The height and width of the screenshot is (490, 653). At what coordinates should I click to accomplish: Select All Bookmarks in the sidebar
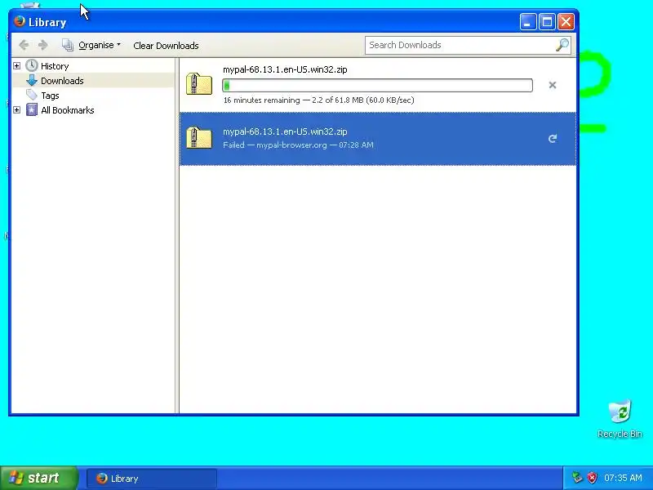point(68,110)
